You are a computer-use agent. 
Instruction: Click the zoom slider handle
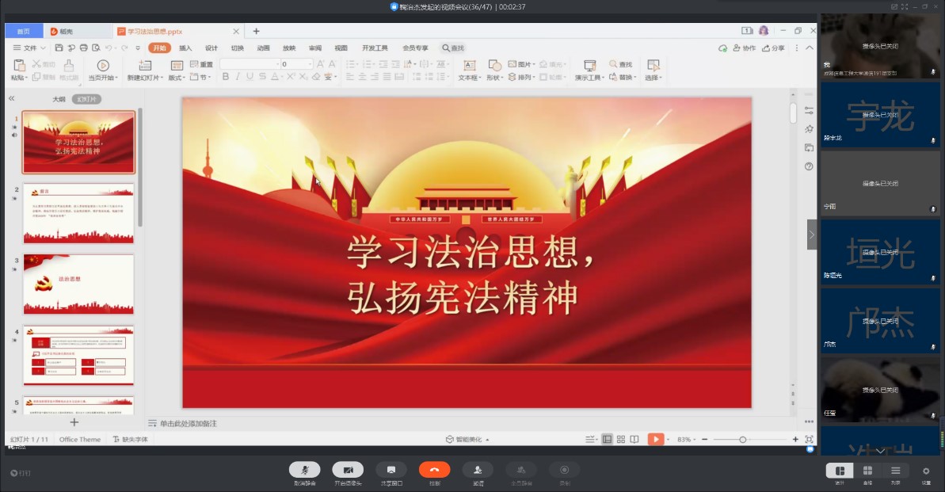point(742,439)
